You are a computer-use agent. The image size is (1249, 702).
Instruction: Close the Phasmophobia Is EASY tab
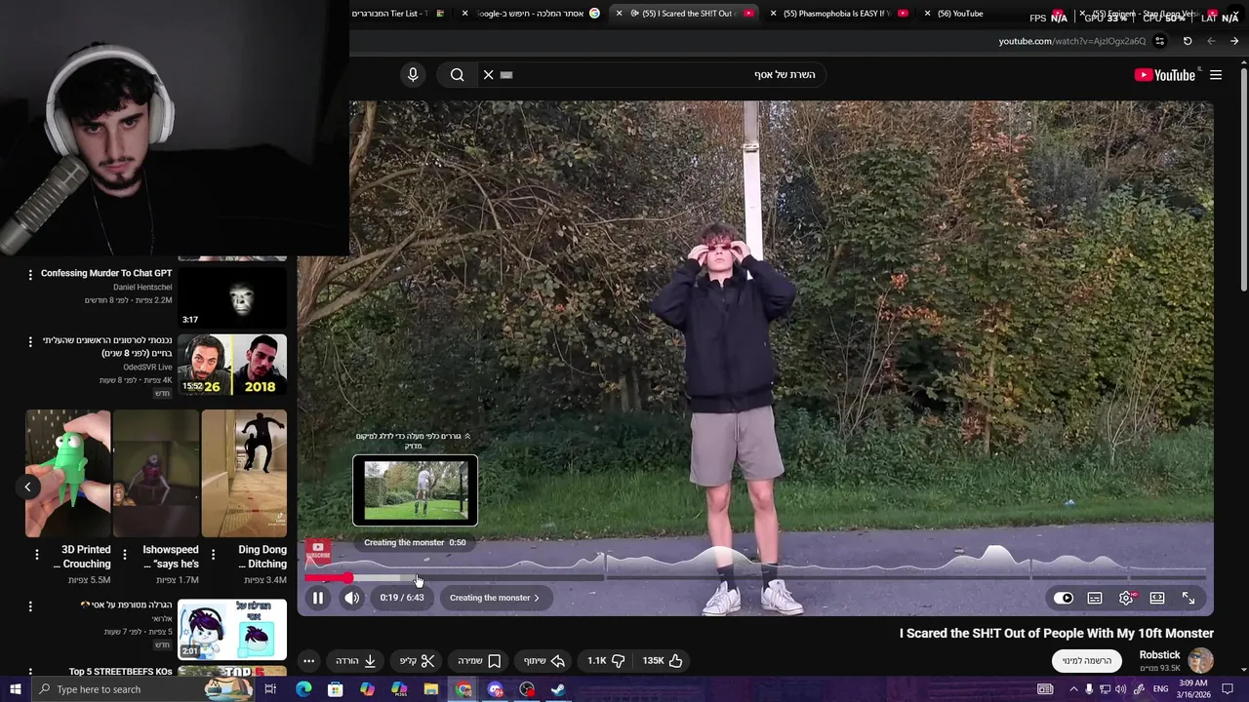[774, 14]
